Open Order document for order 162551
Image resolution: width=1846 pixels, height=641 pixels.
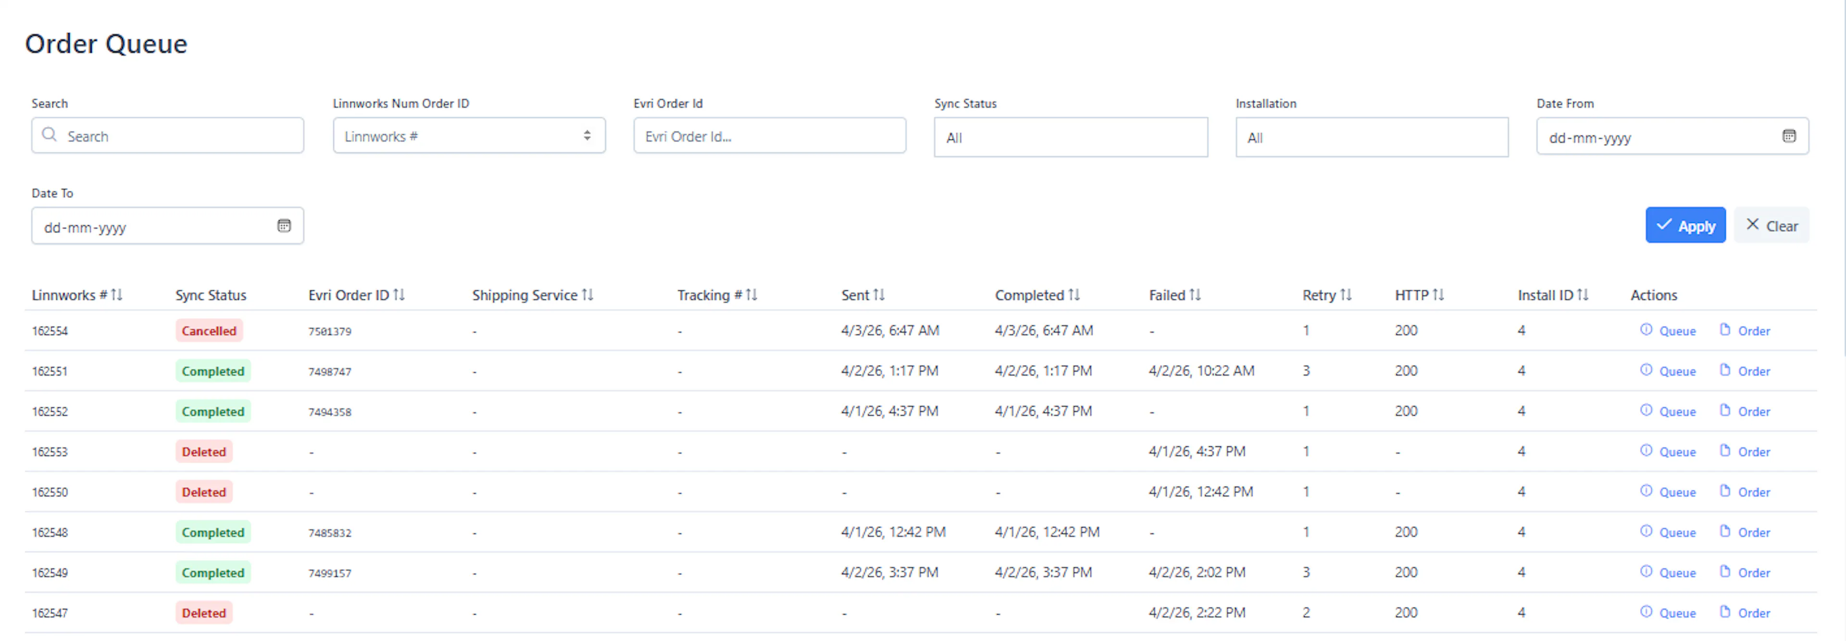click(x=1745, y=371)
